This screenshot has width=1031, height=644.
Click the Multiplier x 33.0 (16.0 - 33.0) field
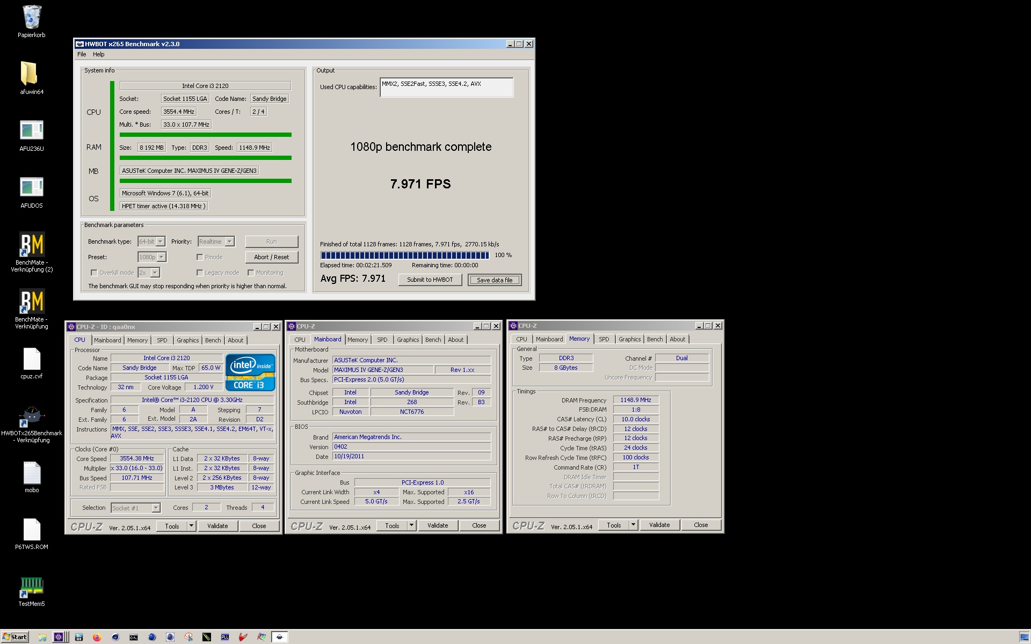(x=137, y=468)
